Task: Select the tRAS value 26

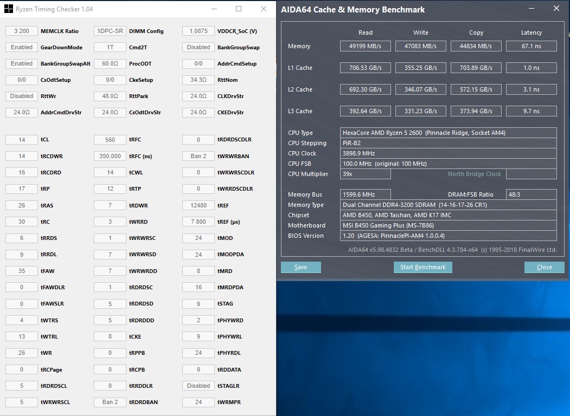Action: [22, 205]
